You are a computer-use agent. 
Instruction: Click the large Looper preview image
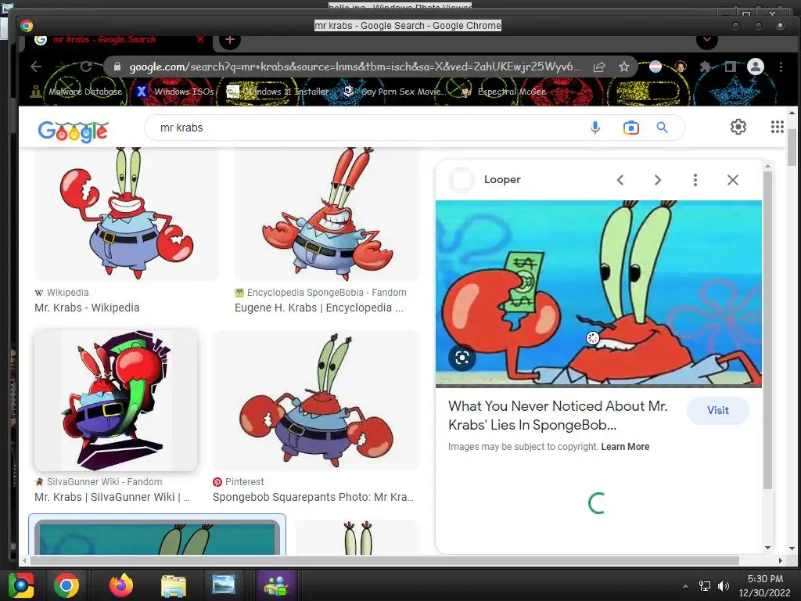pyautogui.click(x=598, y=294)
